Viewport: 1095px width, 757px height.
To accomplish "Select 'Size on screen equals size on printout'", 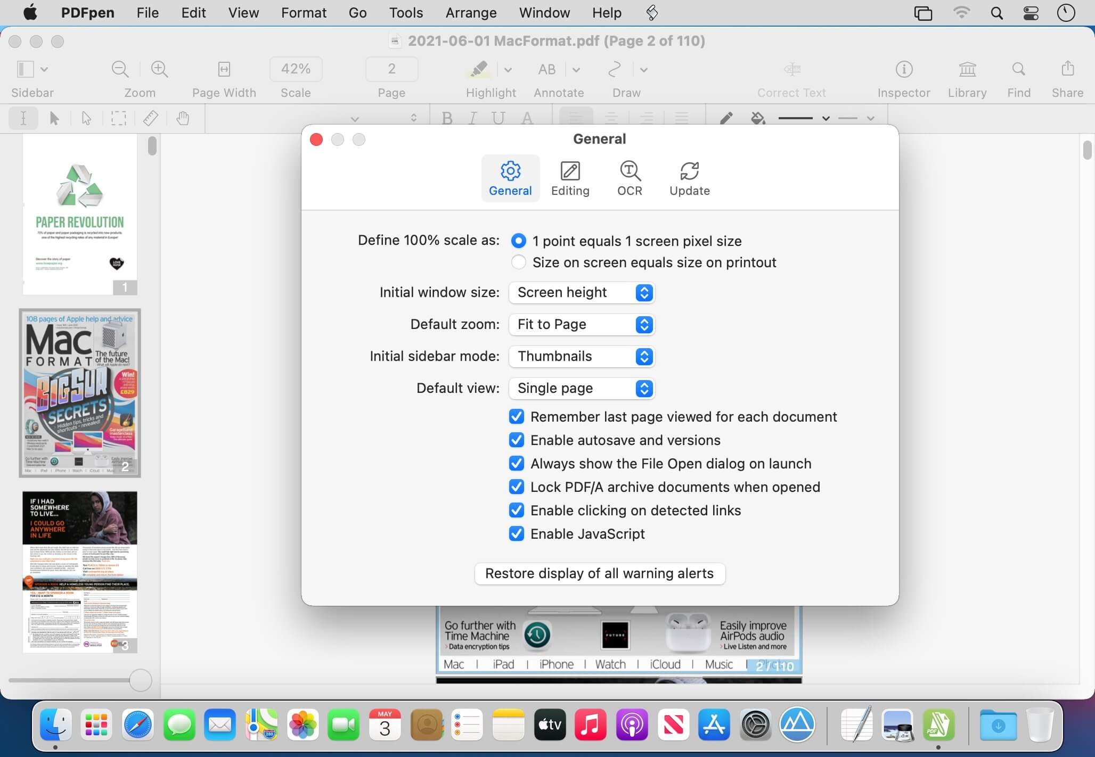I will pyautogui.click(x=518, y=262).
